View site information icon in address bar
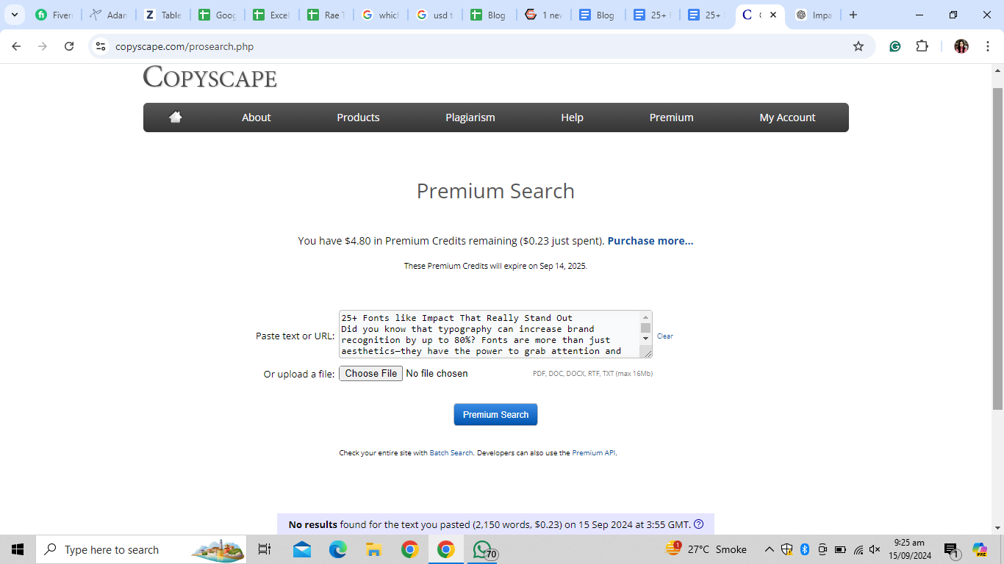Image resolution: width=1004 pixels, height=564 pixels. [101, 46]
